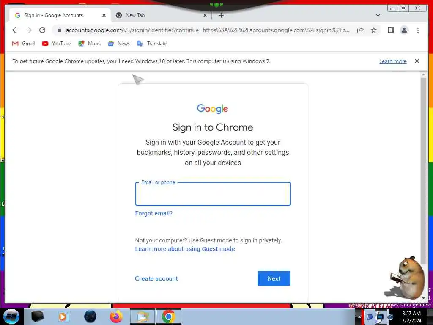Open the file explorer window taskbar icon

point(143,317)
